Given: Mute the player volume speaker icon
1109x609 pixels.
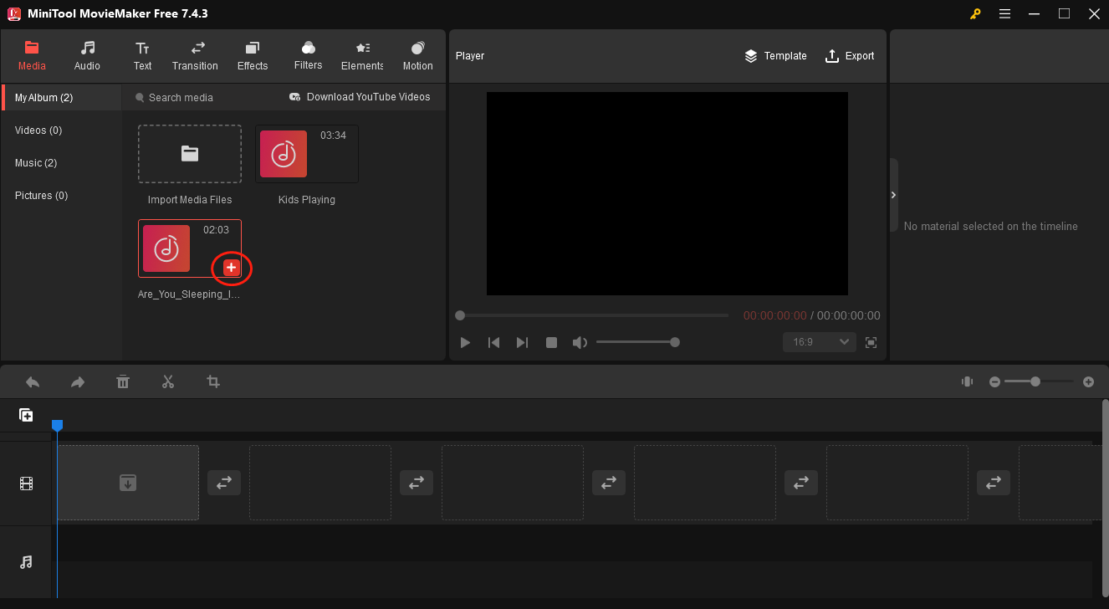Looking at the screenshot, I should tap(580, 342).
